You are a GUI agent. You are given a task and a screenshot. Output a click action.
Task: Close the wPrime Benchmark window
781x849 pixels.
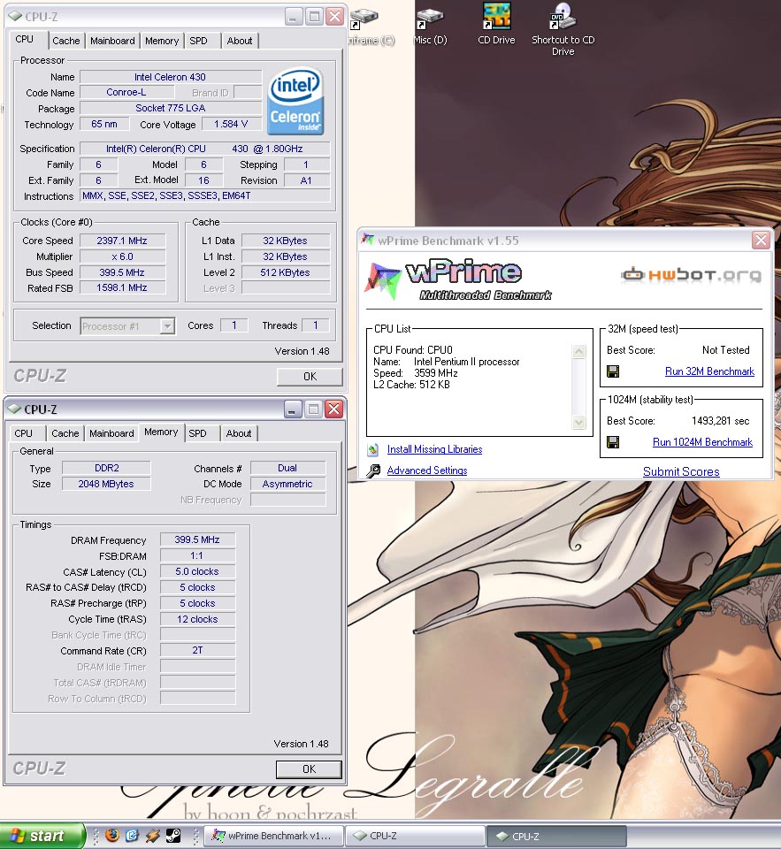[x=761, y=240]
